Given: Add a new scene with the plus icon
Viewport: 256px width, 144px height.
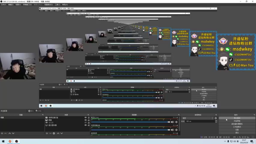Looking at the screenshot, I should pyautogui.click(x=2, y=133).
